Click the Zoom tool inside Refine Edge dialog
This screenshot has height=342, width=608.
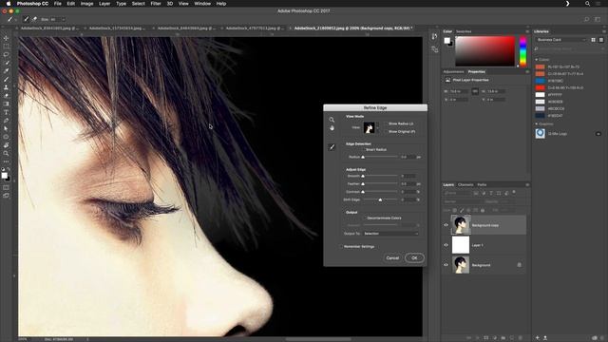332,120
